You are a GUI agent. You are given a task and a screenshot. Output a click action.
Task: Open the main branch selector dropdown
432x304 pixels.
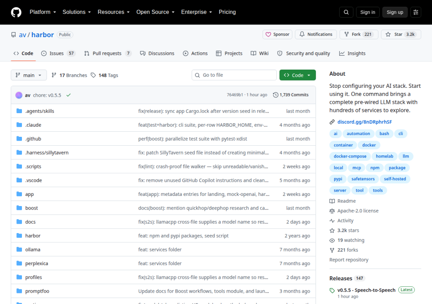tap(29, 75)
